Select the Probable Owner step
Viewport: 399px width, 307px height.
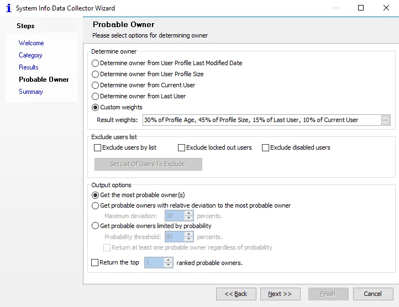pyautogui.click(x=44, y=80)
